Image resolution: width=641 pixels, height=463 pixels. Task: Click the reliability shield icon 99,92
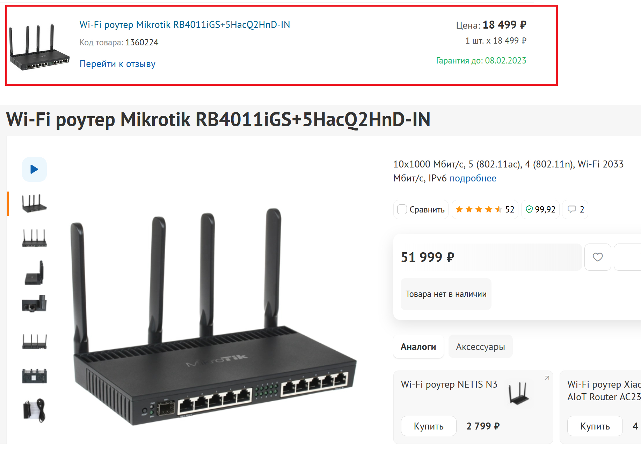[529, 209]
